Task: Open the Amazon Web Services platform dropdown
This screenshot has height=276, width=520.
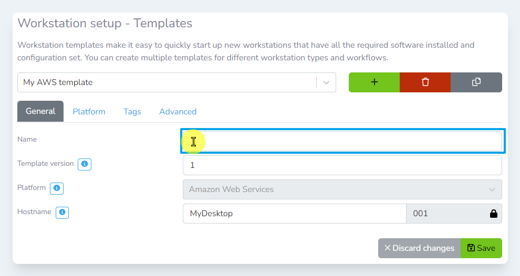Action: click(x=342, y=189)
